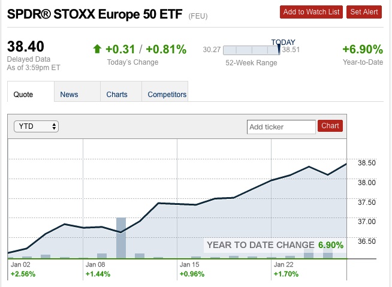This screenshot has height=287, width=392.
Task: Click the Jan 22 date label
Action: pyautogui.click(x=284, y=264)
